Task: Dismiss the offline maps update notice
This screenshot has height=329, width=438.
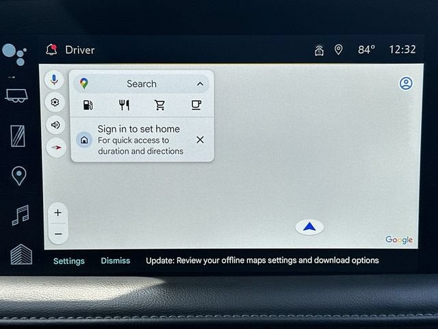Action: point(116,260)
